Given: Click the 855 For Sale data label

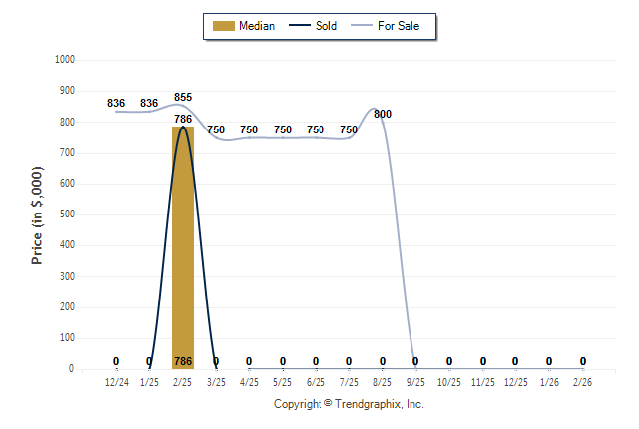Looking at the screenshot, I should coord(183,97).
